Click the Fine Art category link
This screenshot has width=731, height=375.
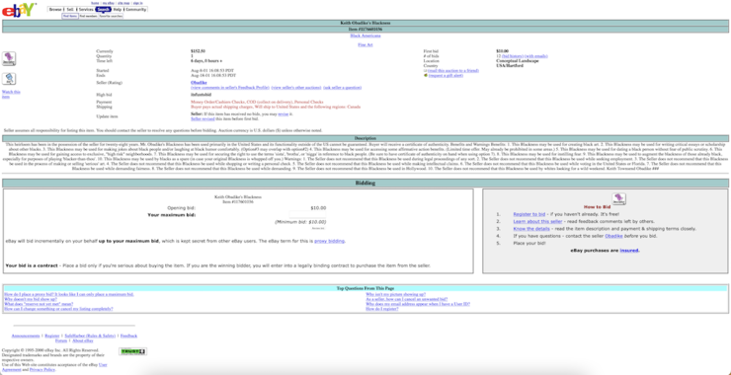[365, 44]
